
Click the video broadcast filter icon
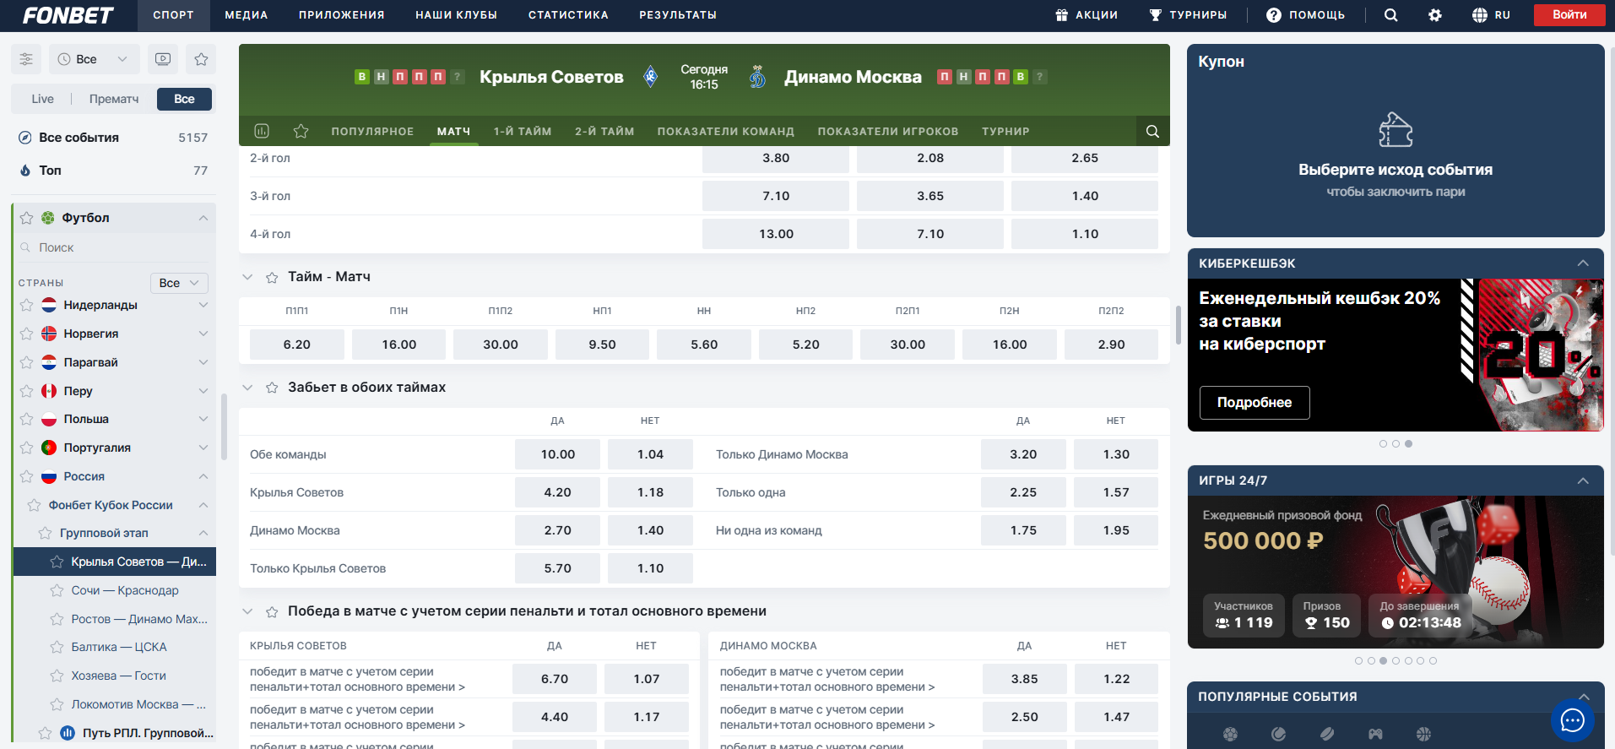tap(163, 59)
